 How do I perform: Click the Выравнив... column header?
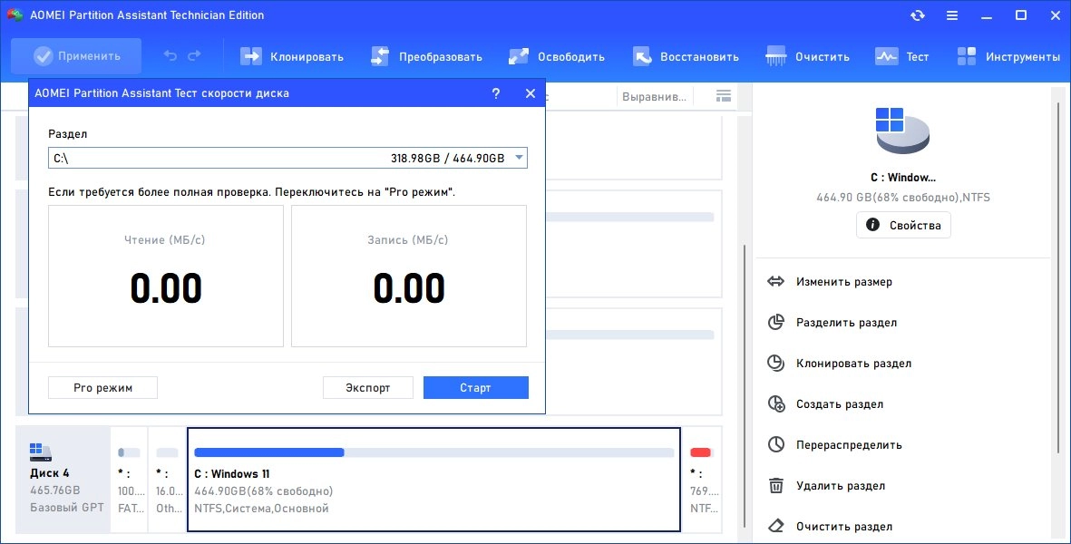click(654, 97)
